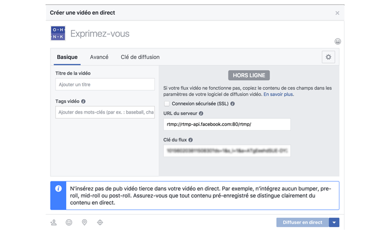
Task: Click the Tags vidéo keywords field
Action: coord(105,112)
